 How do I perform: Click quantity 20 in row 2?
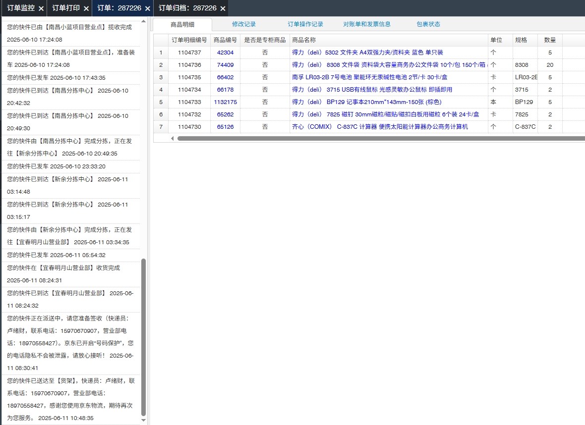[x=550, y=65]
